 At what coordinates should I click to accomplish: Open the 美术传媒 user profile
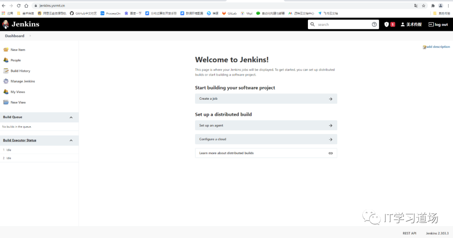point(411,25)
